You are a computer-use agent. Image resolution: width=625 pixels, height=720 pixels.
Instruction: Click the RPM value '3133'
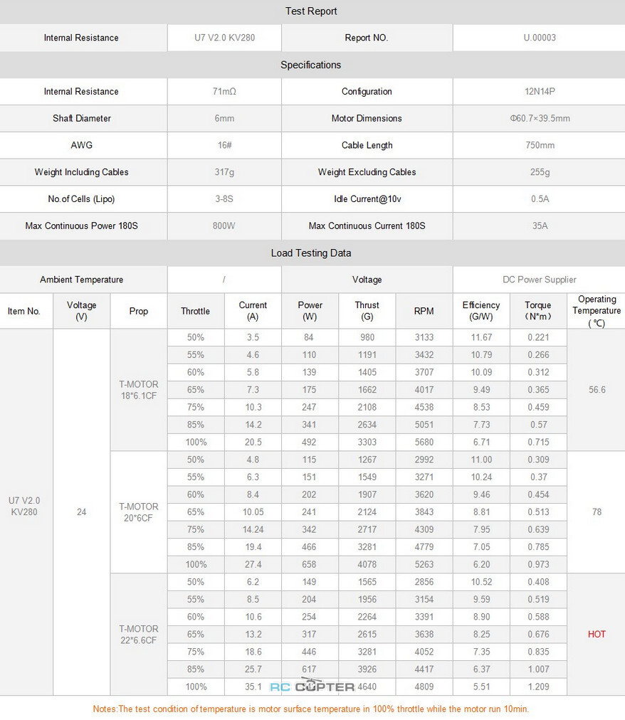424,337
